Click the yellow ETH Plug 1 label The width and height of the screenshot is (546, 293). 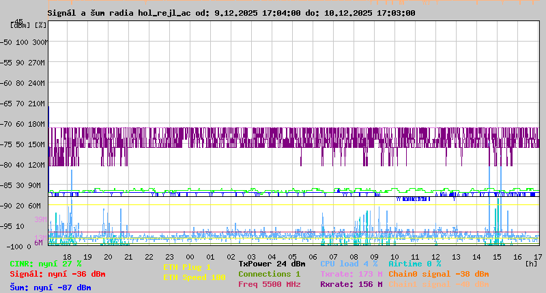187,267
